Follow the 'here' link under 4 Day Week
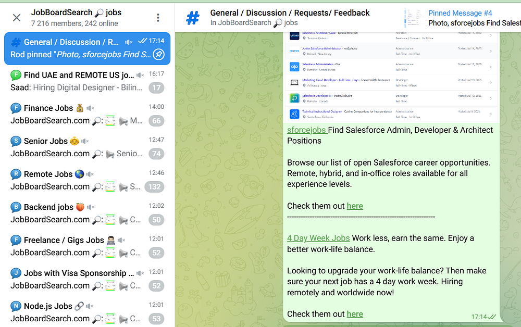This screenshot has height=327, width=521. pyautogui.click(x=355, y=314)
